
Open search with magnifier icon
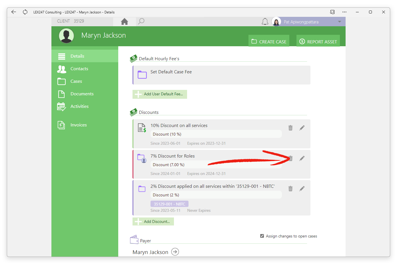tap(141, 21)
